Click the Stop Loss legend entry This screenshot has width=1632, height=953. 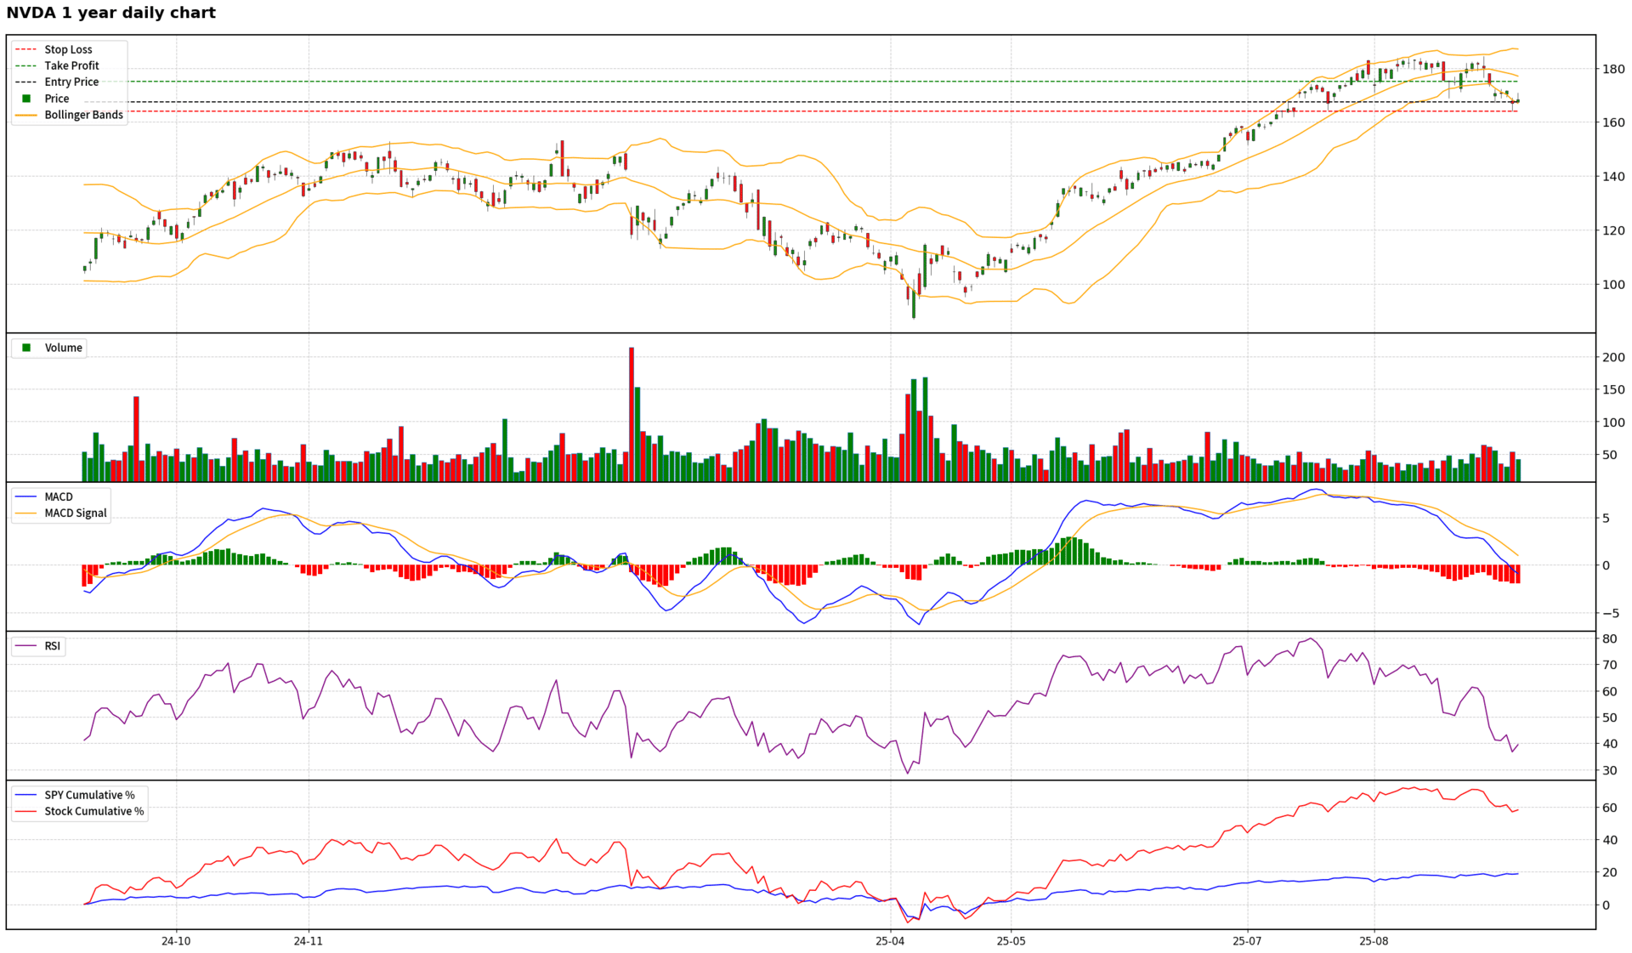[x=68, y=49]
